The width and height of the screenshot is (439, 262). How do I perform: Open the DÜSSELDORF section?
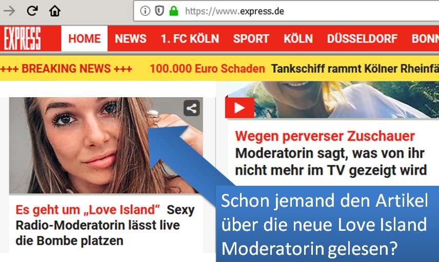(x=362, y=38)
